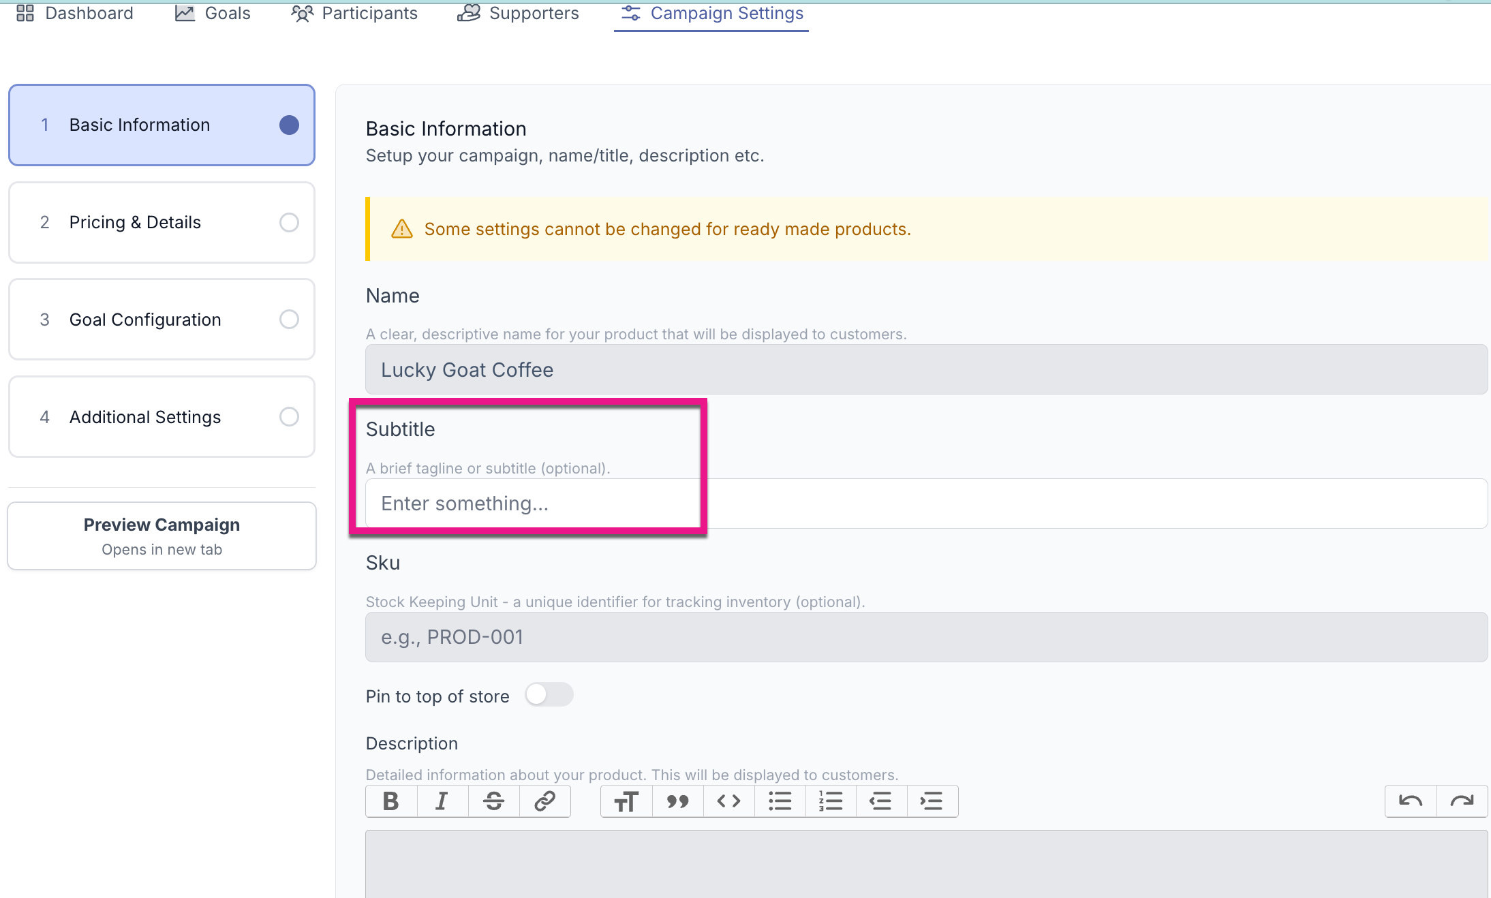The width and height of the screenshot is (1491, 898).
Task: Insert a link in description
Action: [544, 801]
